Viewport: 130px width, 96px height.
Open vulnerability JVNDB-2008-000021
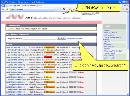(x=15, y=77)
